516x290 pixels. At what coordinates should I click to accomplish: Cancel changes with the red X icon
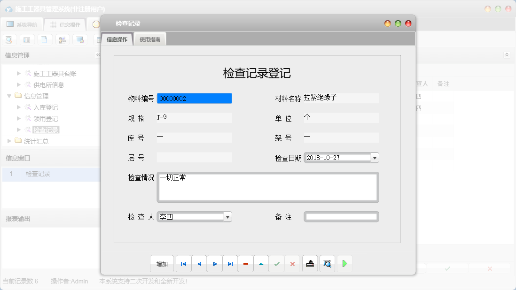point(292,263)
